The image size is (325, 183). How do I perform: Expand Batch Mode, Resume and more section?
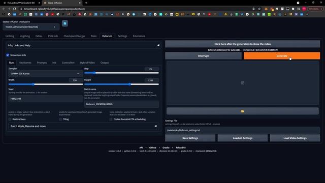(83, 126)
